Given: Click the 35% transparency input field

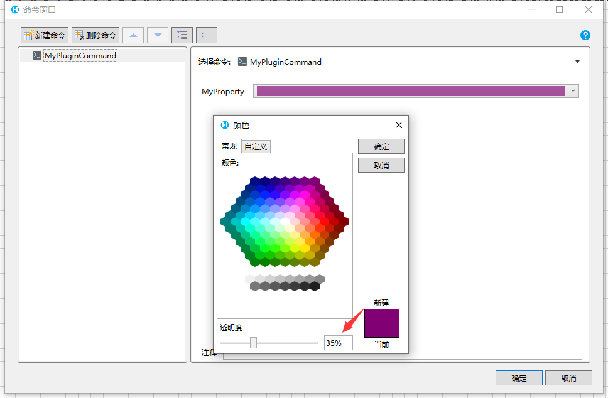Looking at the screenshot, I should 338,343.
